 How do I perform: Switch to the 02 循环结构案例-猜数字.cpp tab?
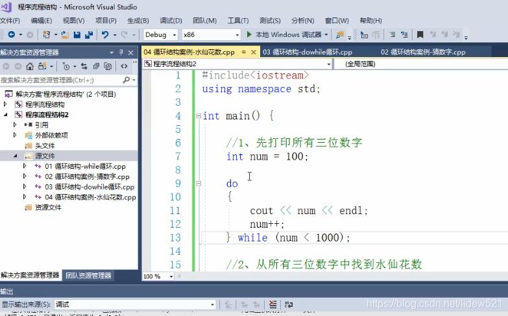coord(423,52)
